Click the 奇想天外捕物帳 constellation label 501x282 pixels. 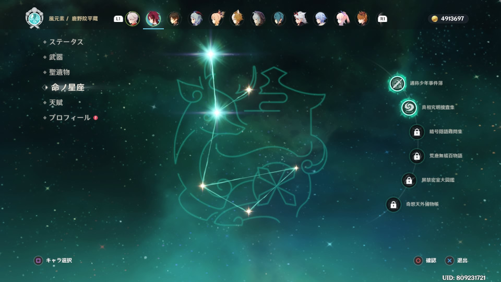click(x=422, y=204)
